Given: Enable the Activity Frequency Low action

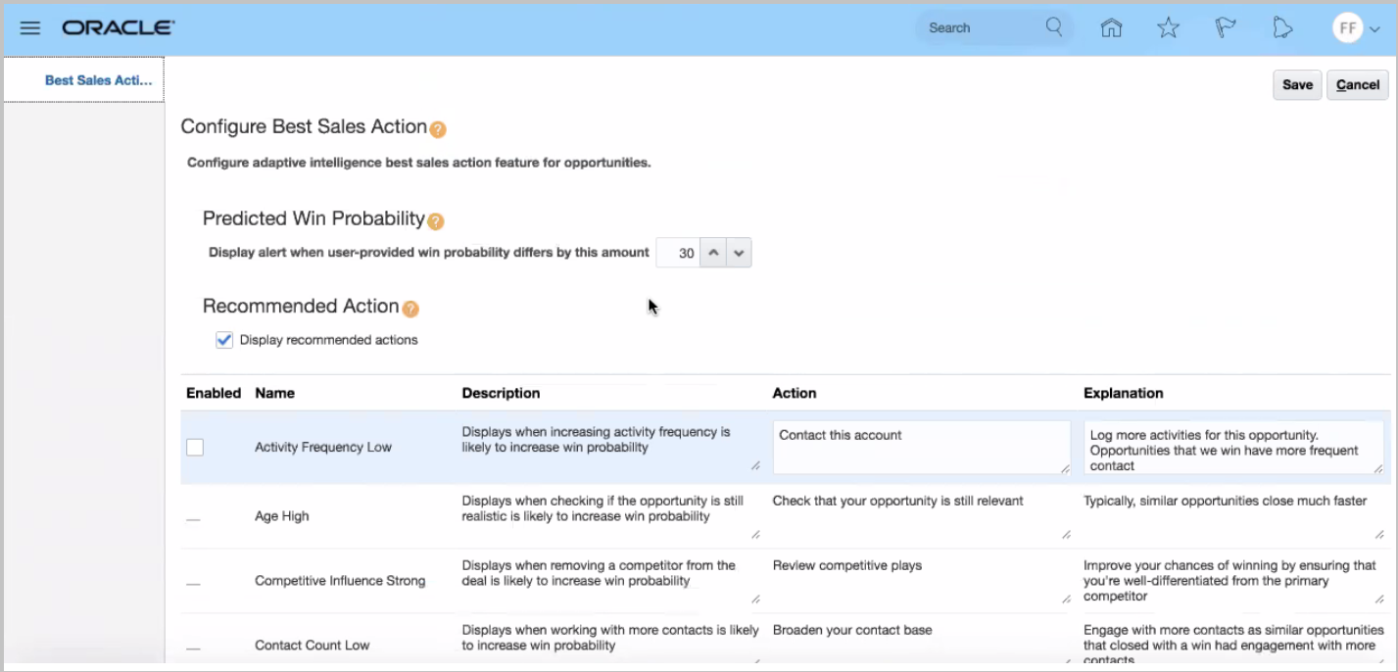Looking at the screenshot, I should pyautogui.click(x=195, y=447).
